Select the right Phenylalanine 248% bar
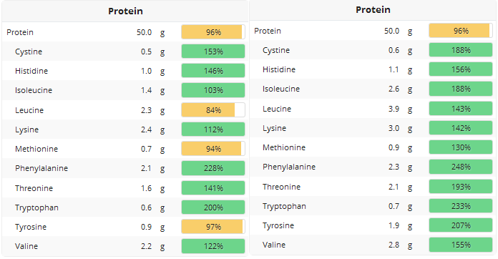The image size is (498, 259). (461, 167)
